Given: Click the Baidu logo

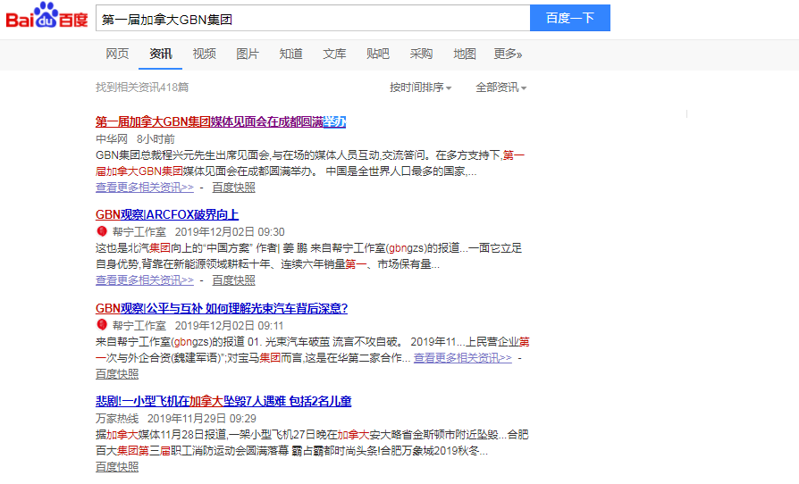Looking at the screenshot, I should pos(46,18).
